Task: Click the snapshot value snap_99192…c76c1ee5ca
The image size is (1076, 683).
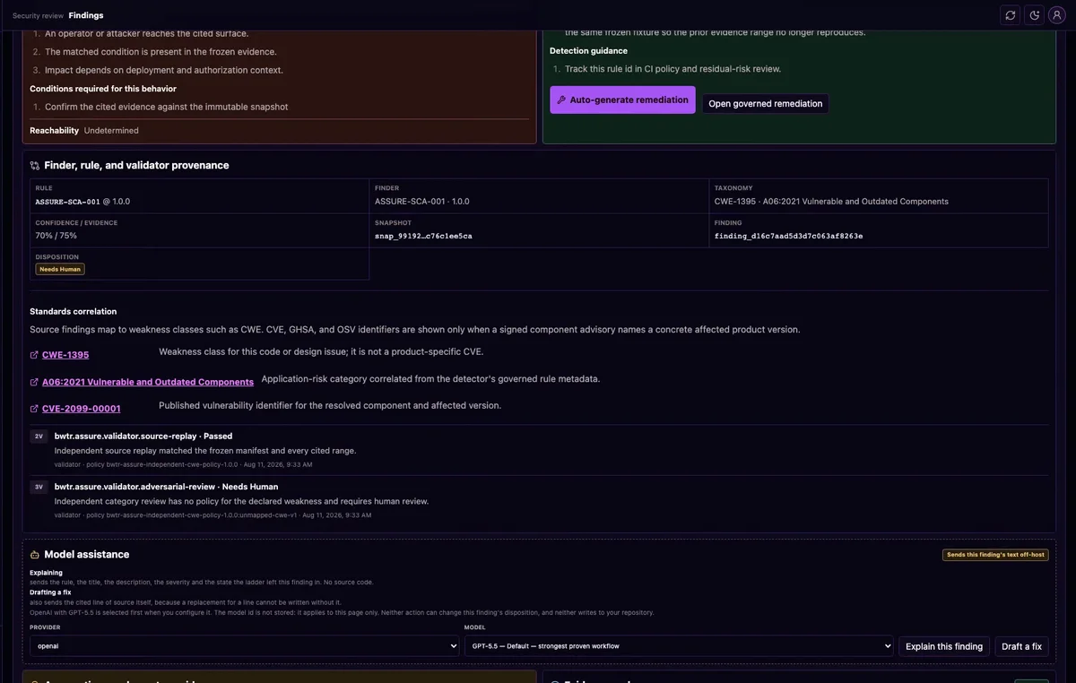Action: coord(423,236)
